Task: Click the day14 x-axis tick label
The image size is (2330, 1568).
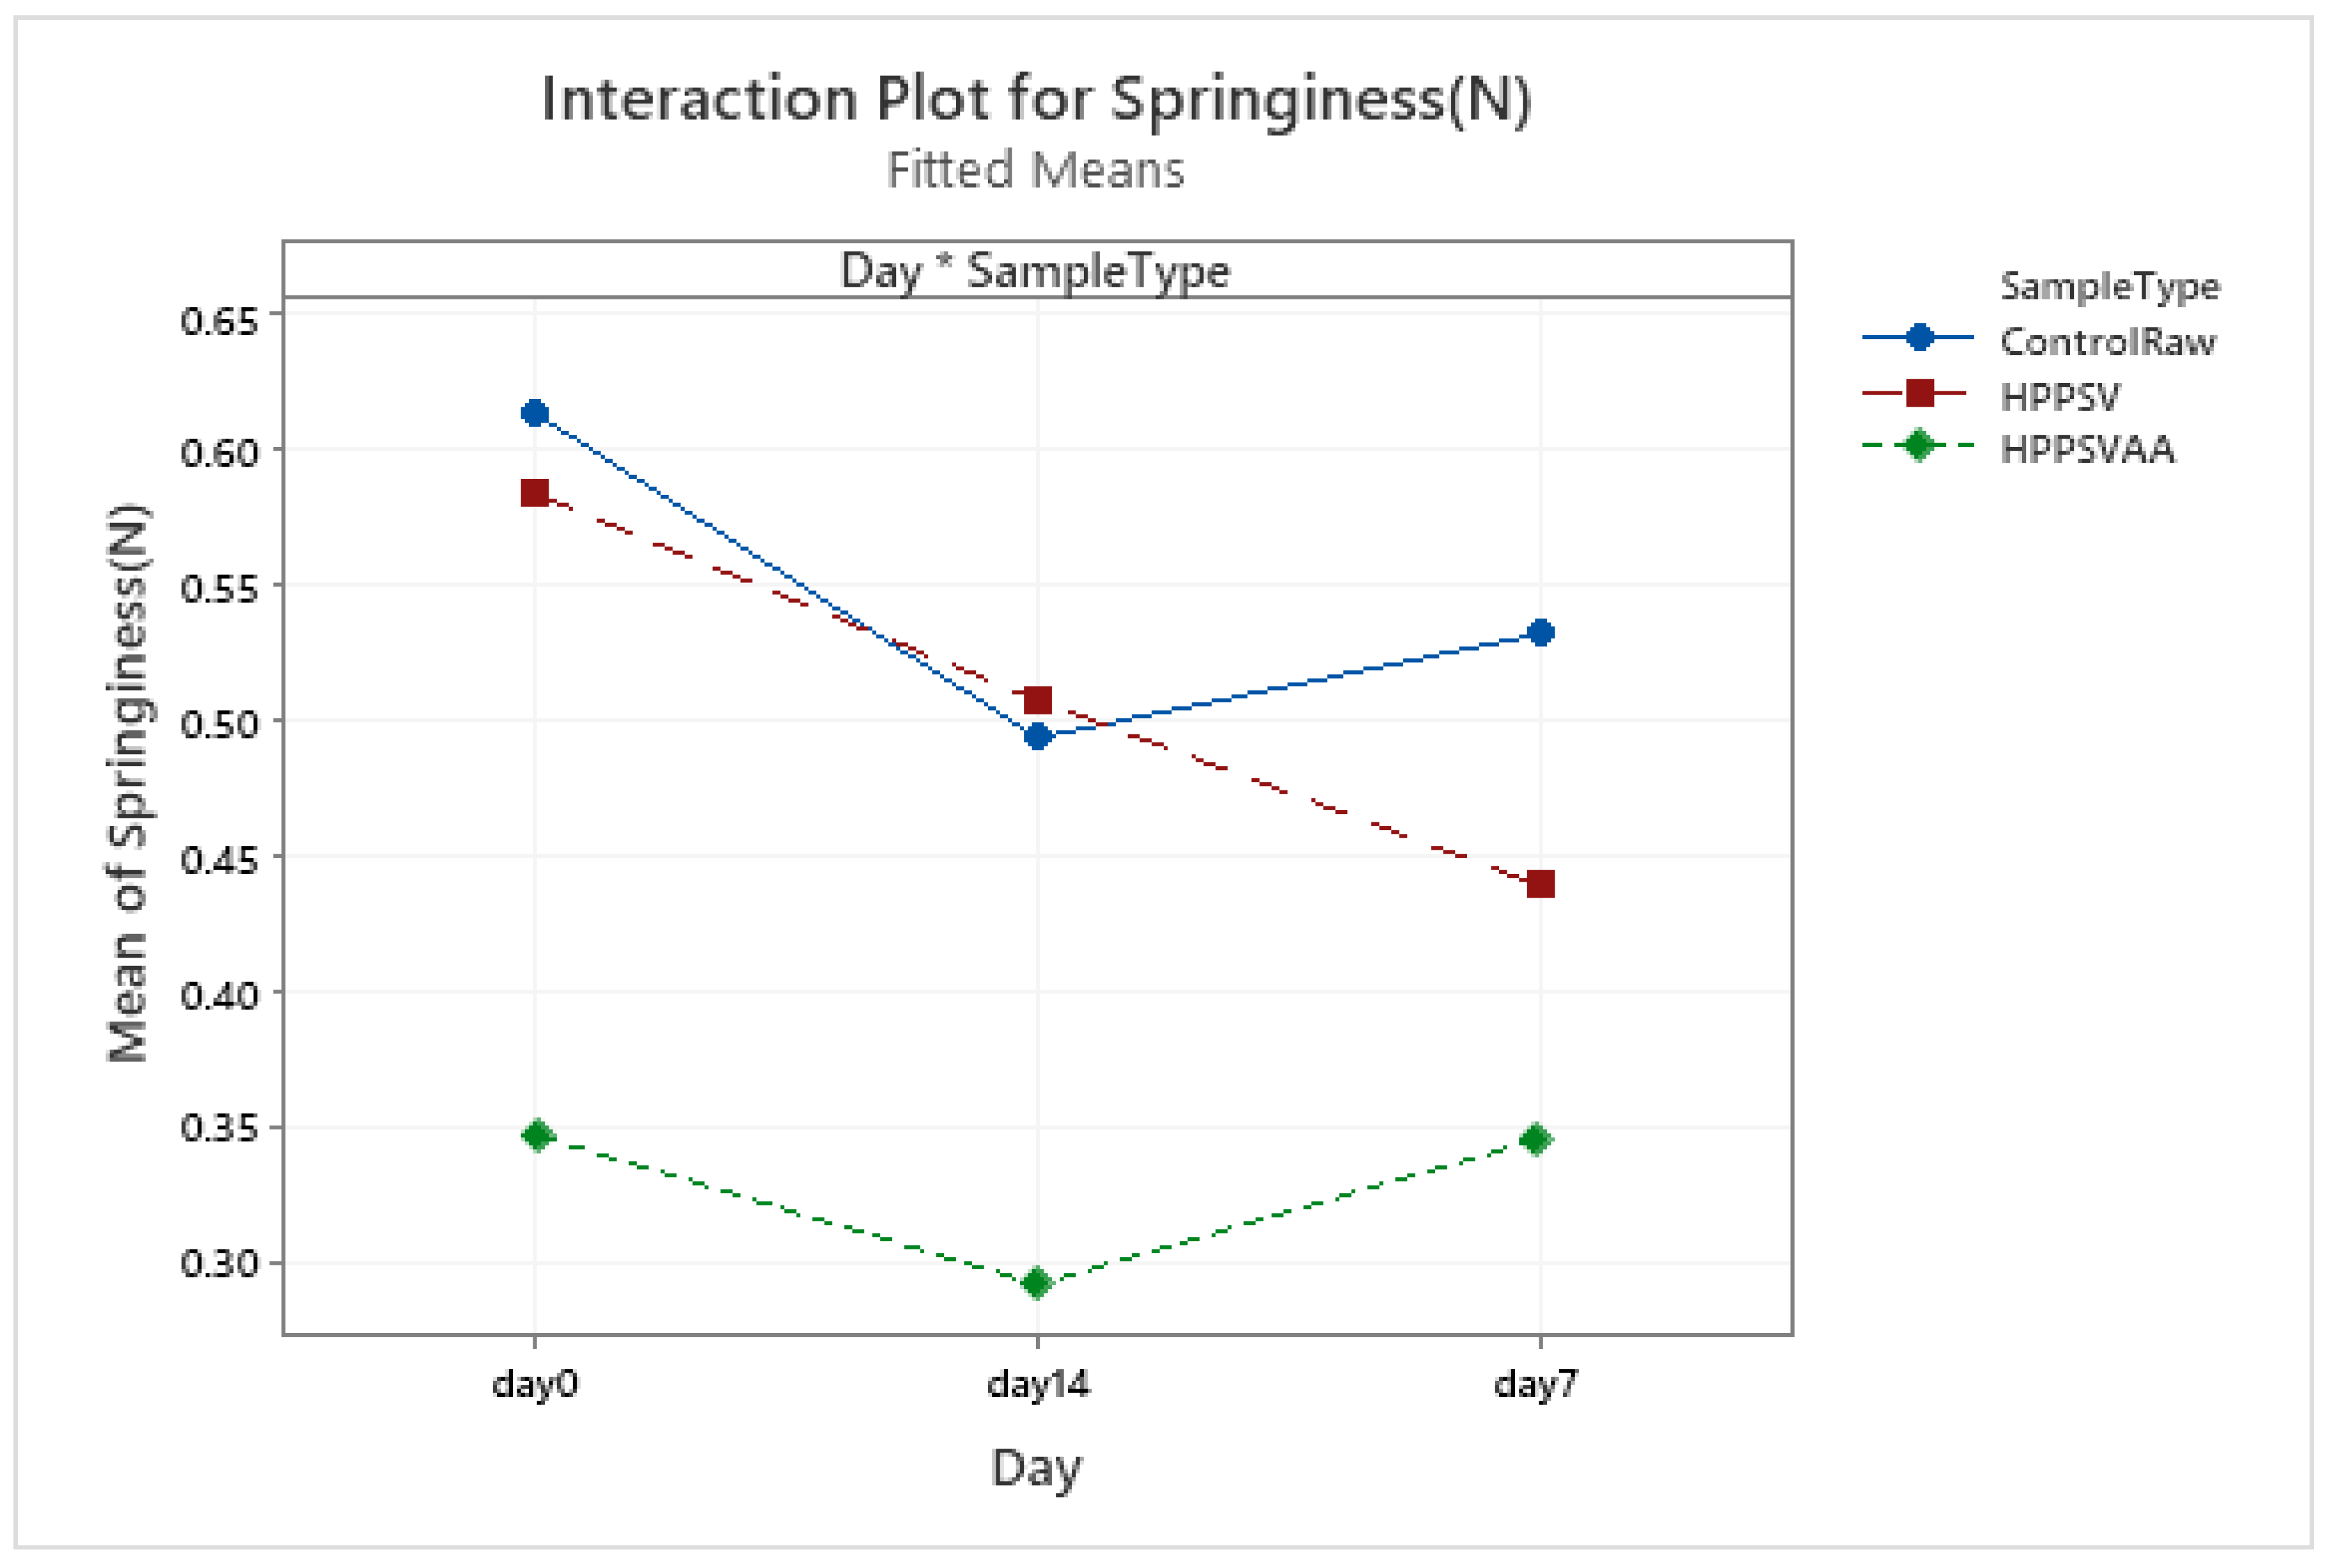Action: click(x=1037, y=1384)
